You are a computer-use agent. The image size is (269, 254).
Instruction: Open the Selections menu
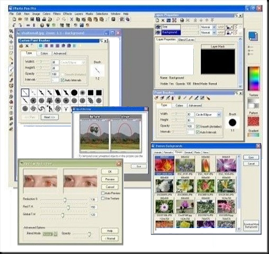pyautogui.click(x=102, y=14)
